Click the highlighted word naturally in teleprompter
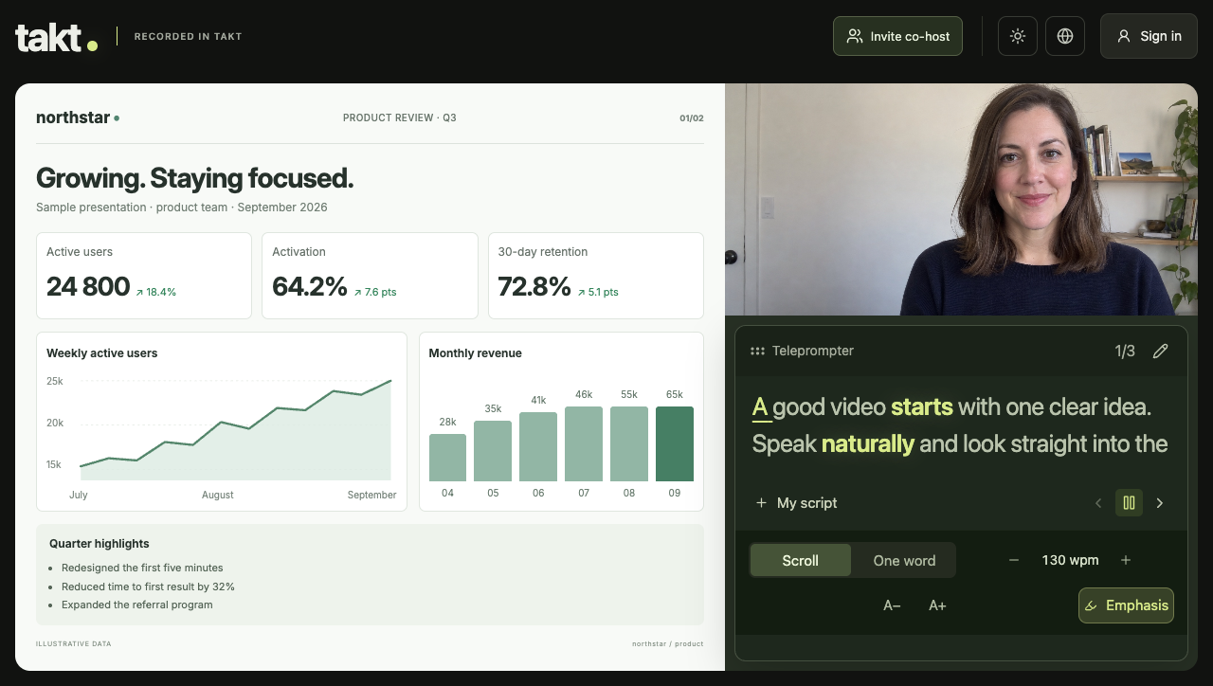This screenshot has width=1213, height=686. point(868,444)
